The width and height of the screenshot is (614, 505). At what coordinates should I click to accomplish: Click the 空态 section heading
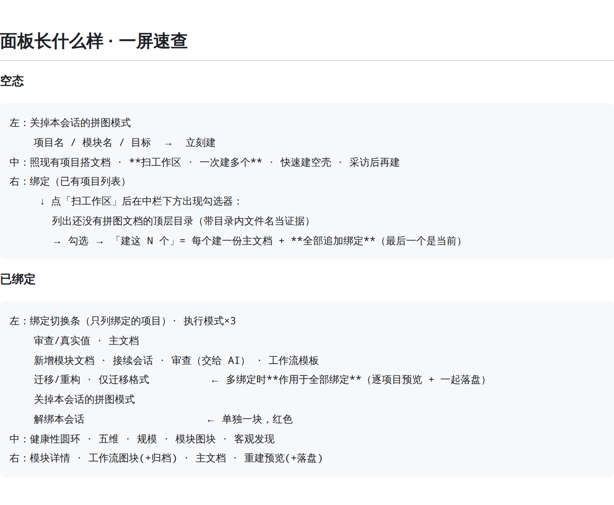[12, 81]
